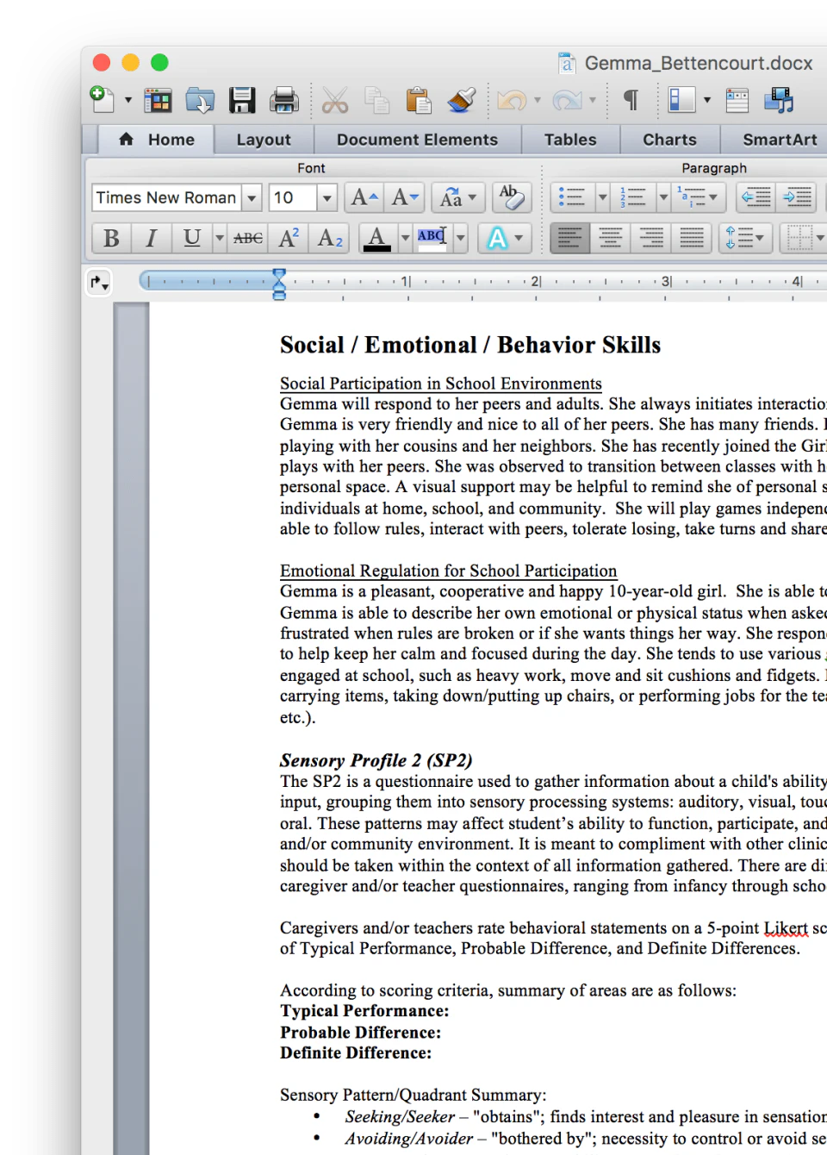Switch to the Document Elements tab
This screenshot has height=1155, width=827.
click(417, 140)
